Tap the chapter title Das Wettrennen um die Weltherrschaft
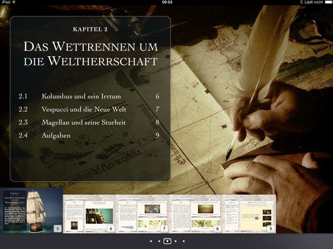The height and width of the screenshot is (249, 333). 90,53
